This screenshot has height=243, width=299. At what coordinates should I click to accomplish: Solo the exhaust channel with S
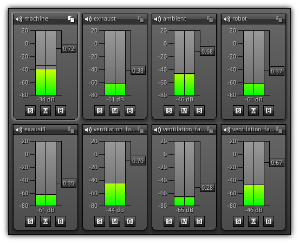pyautogui.click(x=100, y=111)
